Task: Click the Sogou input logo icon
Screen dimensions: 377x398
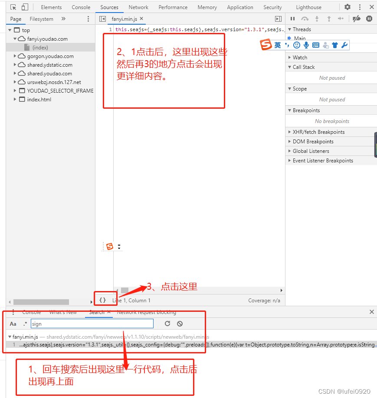Action: (x=266, y=45)
